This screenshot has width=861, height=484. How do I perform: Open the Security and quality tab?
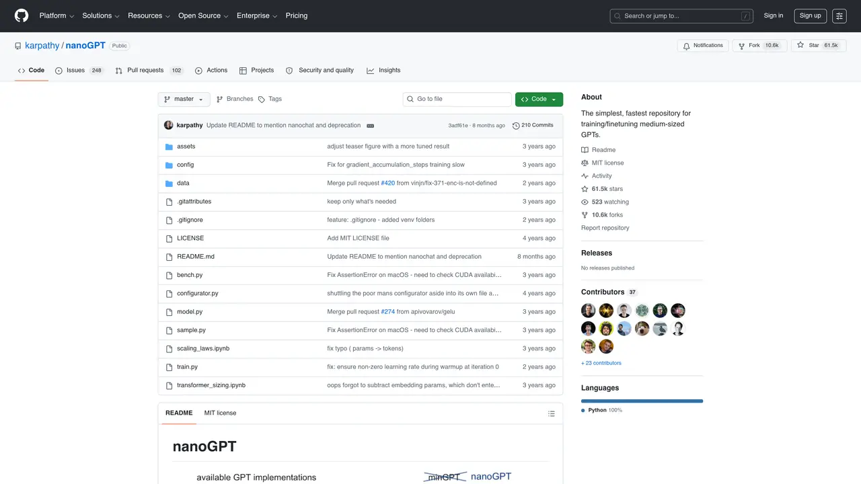320,71
